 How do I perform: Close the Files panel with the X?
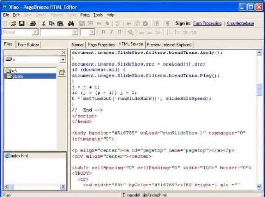click(x=64, y=53)
